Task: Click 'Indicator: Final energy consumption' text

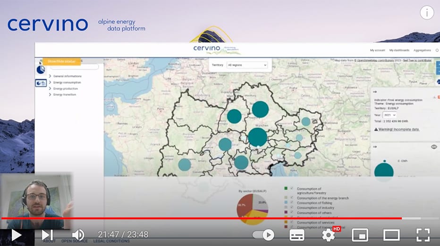Action: 398,100
